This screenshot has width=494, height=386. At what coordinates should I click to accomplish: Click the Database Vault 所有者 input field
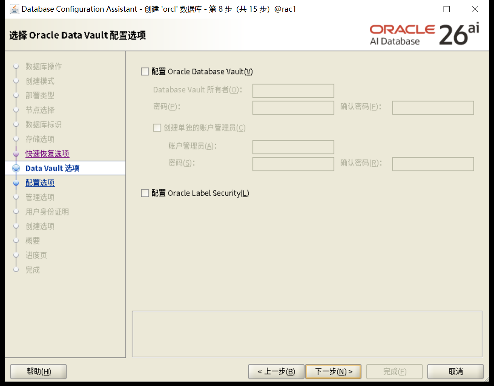(x=293, y=91)
